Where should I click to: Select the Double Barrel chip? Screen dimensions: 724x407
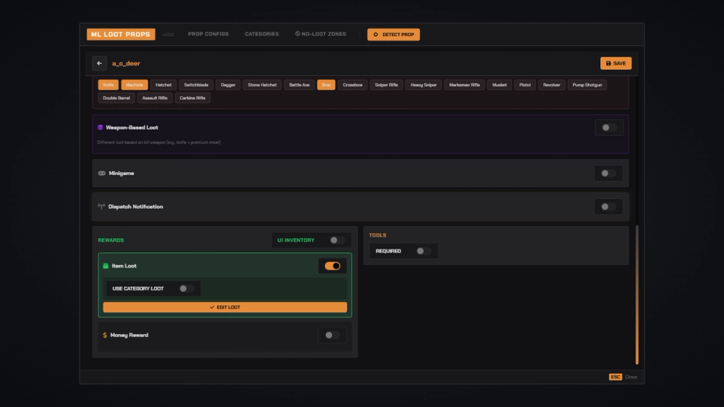pos(116,98)
